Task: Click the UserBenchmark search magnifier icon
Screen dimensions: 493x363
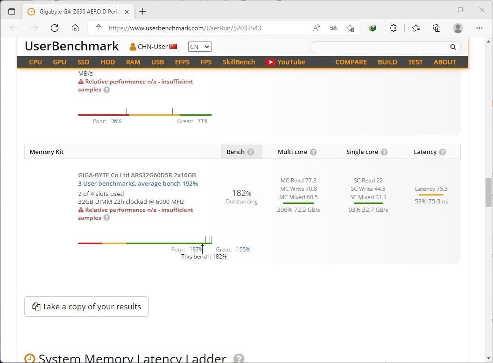Action: pyautogui.click(x=453, y=47)
